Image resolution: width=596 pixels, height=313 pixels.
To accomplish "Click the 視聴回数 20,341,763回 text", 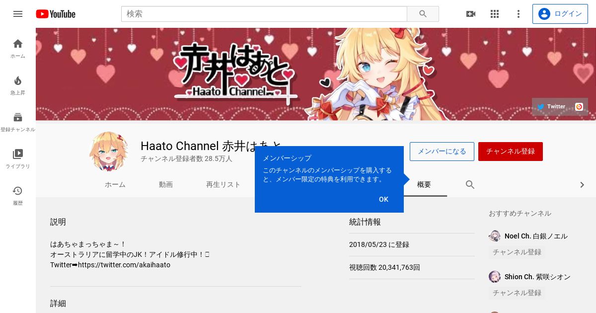I will [x=384, y=267].
